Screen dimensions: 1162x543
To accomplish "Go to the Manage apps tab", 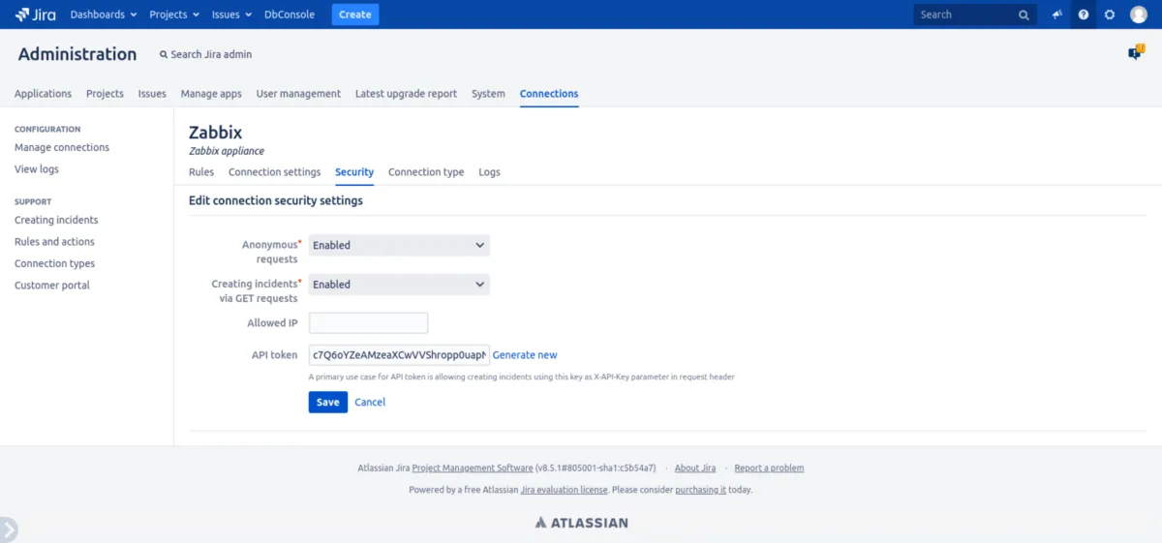I will click(x=211, y=94).
